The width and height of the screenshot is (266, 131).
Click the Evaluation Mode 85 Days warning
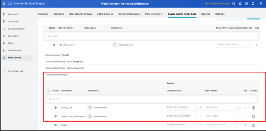(217, 4)
